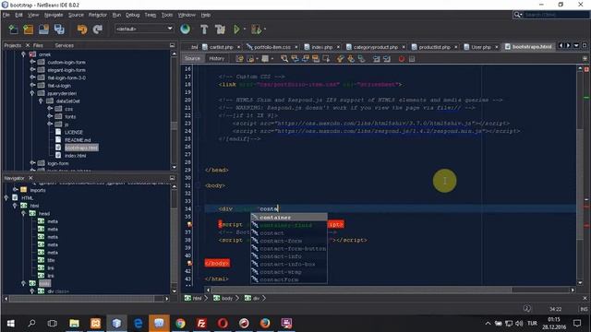
Task: Open the Refactor menu
Action: click(98, 15)
